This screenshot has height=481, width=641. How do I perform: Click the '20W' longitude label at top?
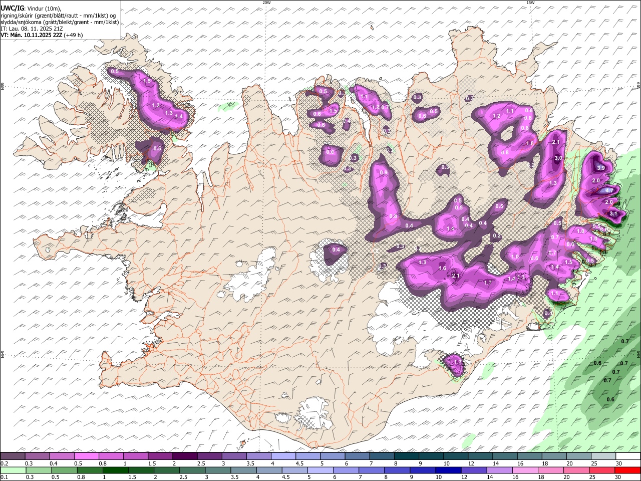click(x=266, y=3)
